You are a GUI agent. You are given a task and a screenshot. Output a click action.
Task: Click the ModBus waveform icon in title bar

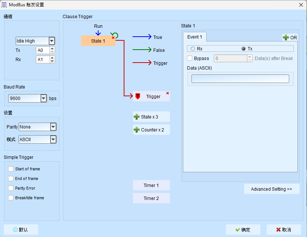4,5
